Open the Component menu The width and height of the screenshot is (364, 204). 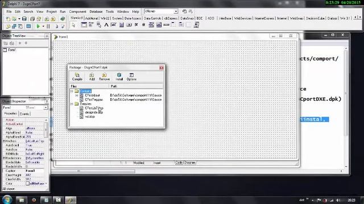(x=77, y=11)
